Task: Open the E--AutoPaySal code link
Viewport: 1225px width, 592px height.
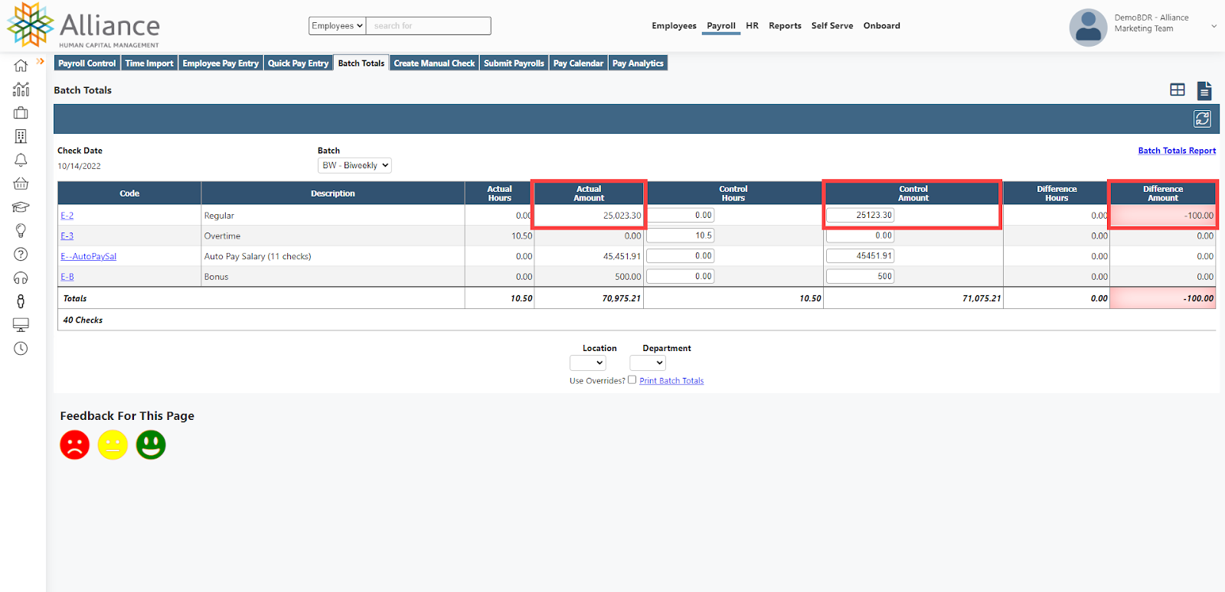Action: [x=89, y=257]
